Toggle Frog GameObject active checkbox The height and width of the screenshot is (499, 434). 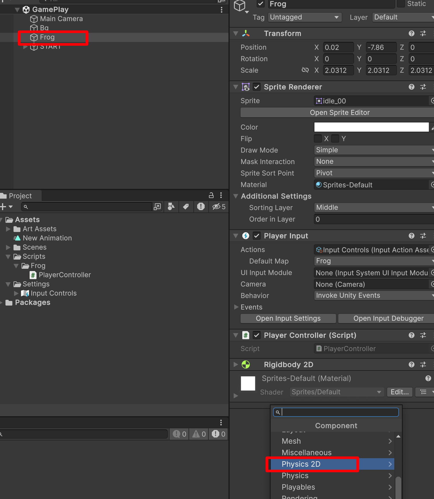pyautogui.click(x=261, y=4)
